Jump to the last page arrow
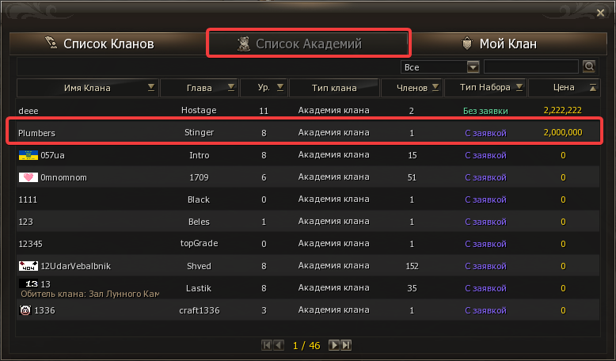The height and width of the screenshot is (361, 616). click(346, 345)
